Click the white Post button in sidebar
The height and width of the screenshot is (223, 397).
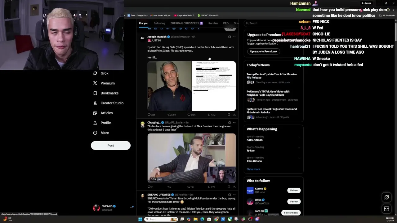tap(111, 146)
